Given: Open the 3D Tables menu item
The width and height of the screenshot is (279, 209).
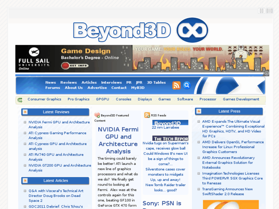Looking at the screenshot, I should pyautogui.click(x=156, y=82).
